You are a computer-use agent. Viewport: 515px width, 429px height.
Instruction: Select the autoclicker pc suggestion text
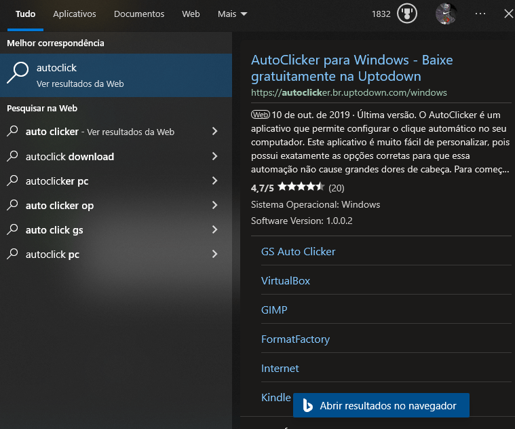coord(57,181)
